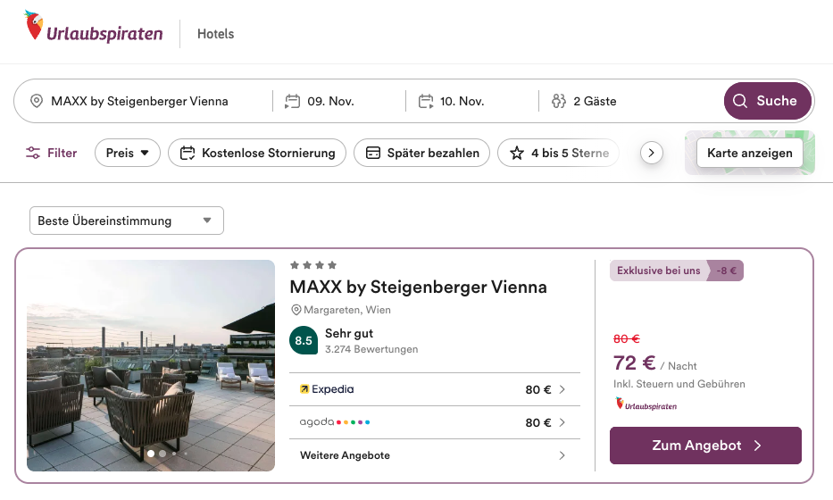Open the Preis dropdown filter

click(127, 153)
